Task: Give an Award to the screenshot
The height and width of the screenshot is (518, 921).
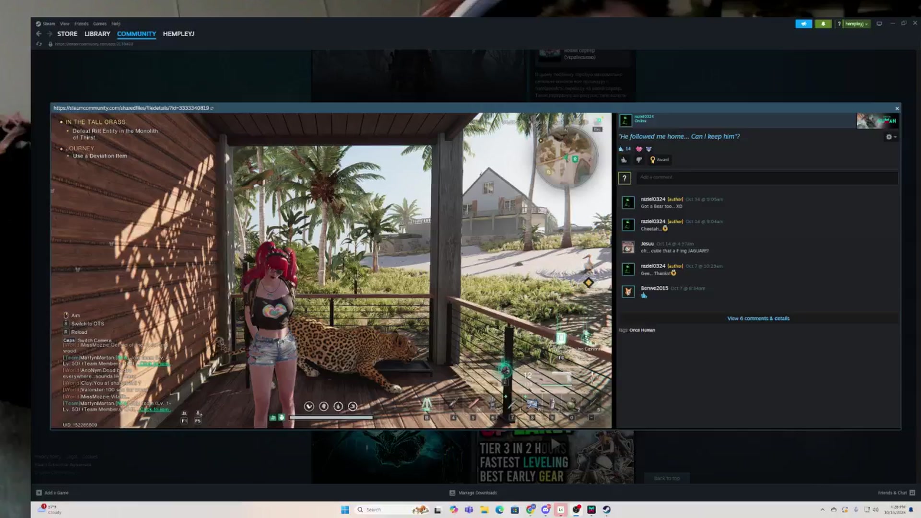Action: tap(660, 160)
